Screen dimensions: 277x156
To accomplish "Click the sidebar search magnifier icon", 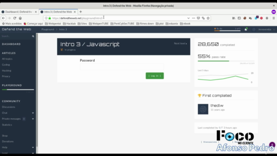I will click(x=33, y=36).
